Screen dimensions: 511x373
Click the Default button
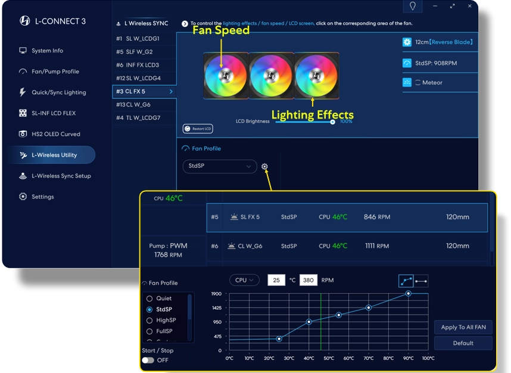pos(463,343)
